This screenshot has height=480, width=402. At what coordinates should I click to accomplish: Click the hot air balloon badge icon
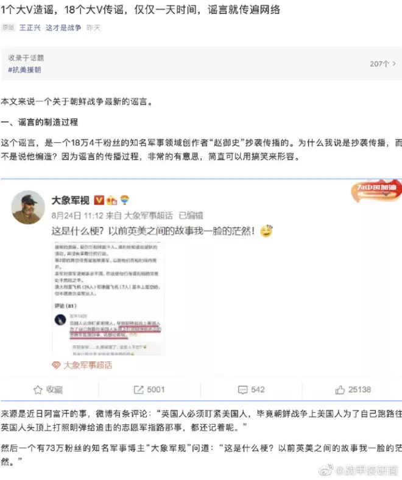click(x=125, y=200)
